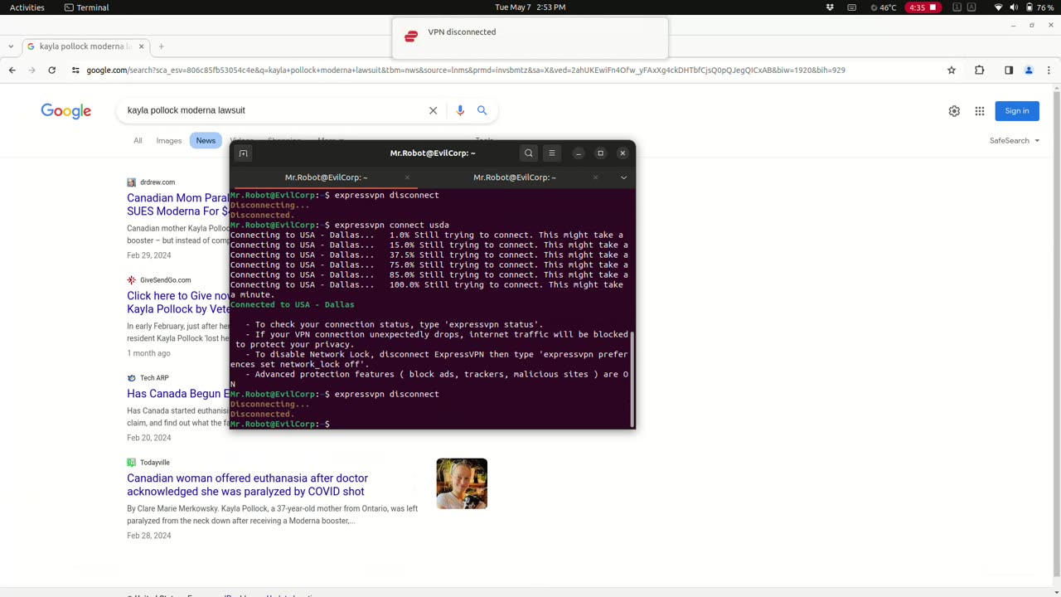Go back using the browser back arrow

tap(12, 70)
